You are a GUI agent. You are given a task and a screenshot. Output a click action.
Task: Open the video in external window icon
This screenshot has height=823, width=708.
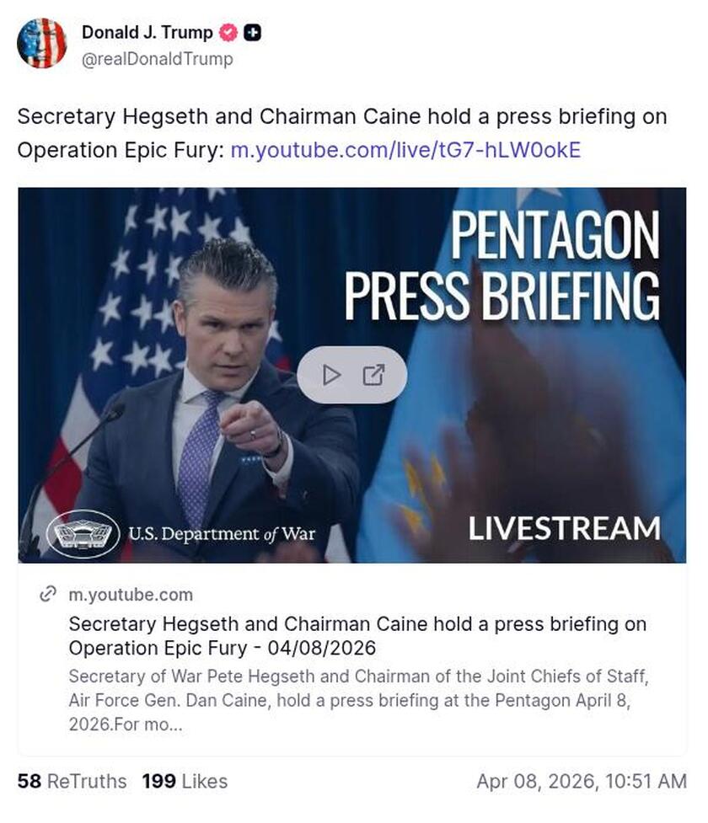(373, 375)
